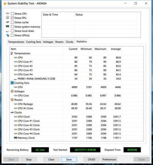Screen dimensions: 153x165
Task: Click the AIDA64 flame icon in title bar
Action: pos(5,3)
